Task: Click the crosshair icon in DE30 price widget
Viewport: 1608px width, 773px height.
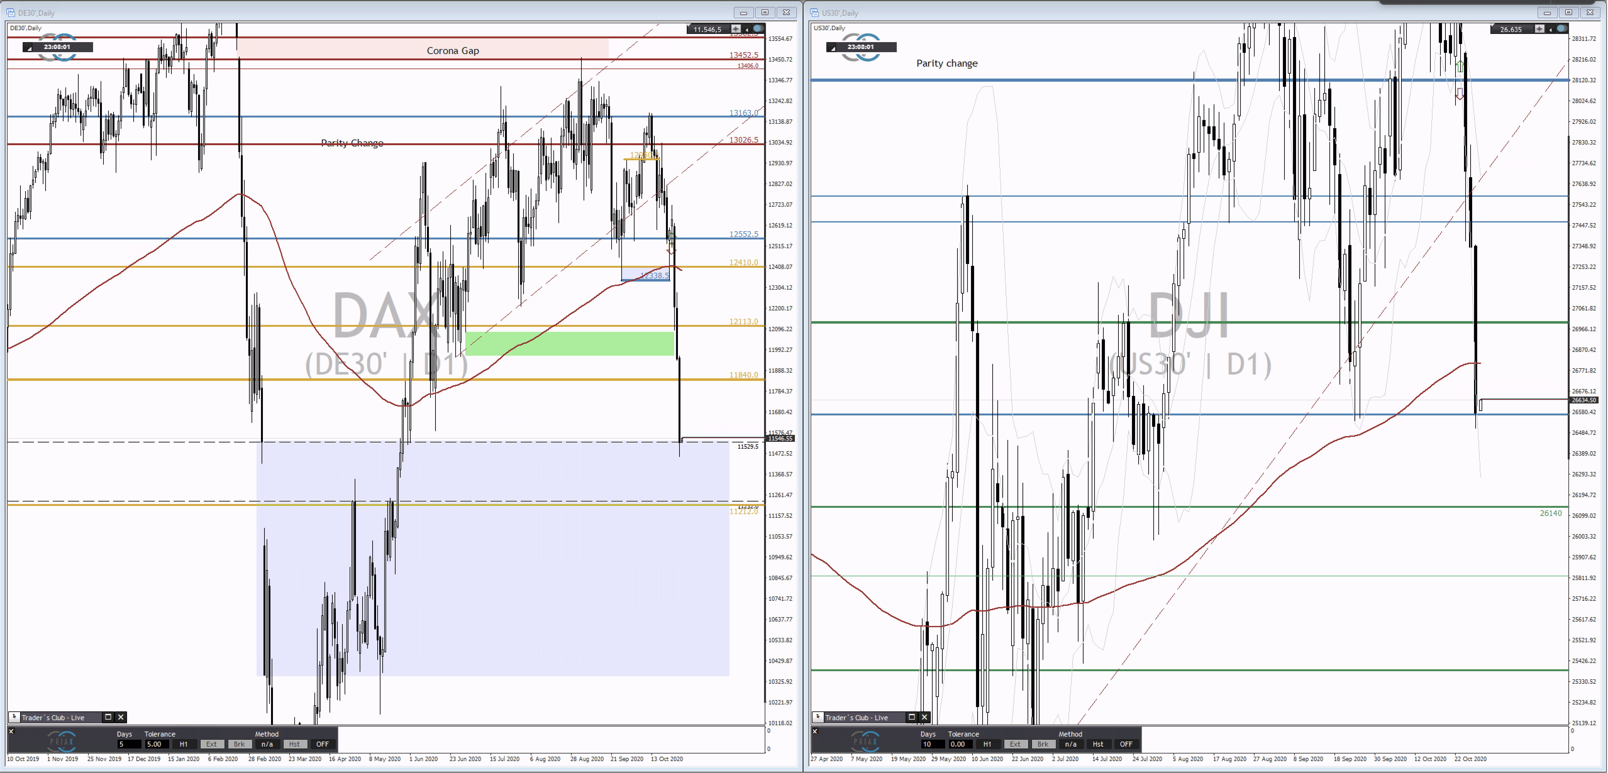Action: tap(735, 29)
